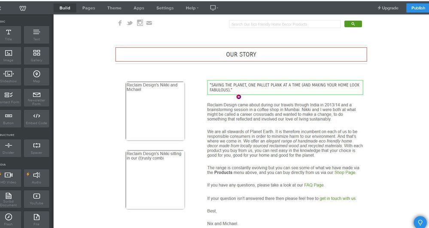Open the Help dropdown menu
429x228 pixels.
coord(192,8)
